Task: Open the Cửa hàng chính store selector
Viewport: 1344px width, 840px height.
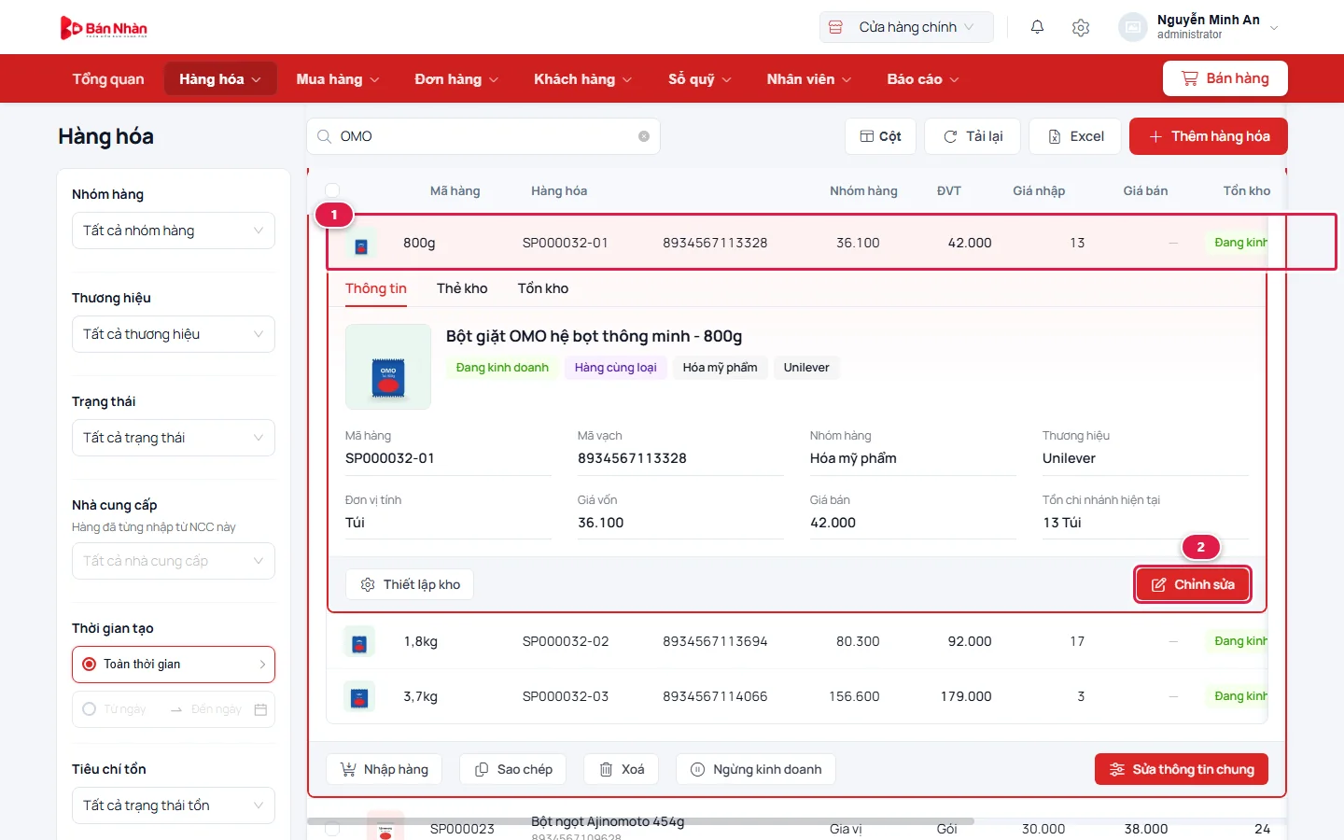Action: (x=906, y=27)
